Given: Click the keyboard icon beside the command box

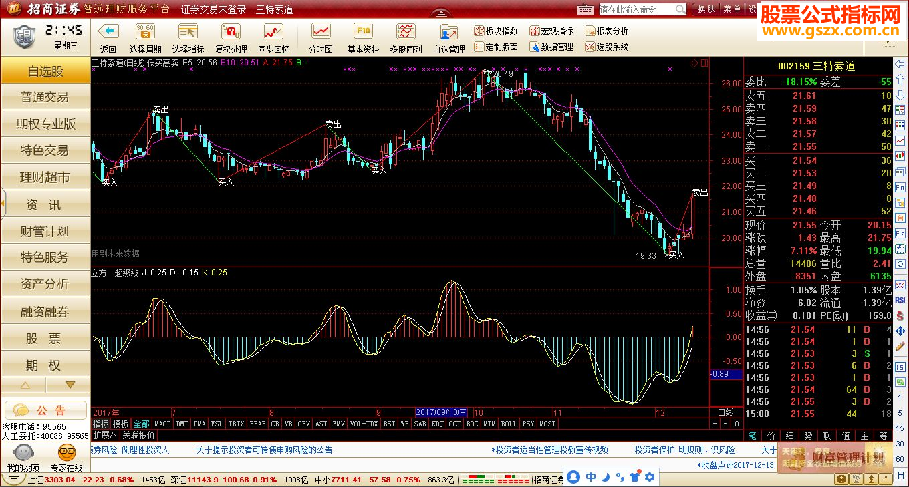Looking at the screenshot, I should click(586, 9).
